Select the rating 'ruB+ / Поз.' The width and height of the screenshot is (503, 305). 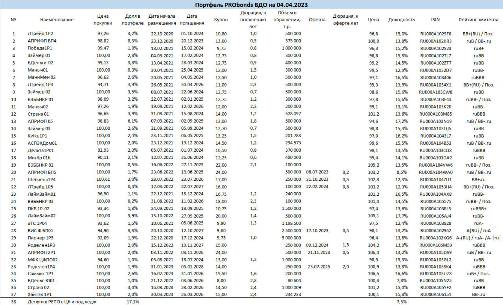pos(479,274)
